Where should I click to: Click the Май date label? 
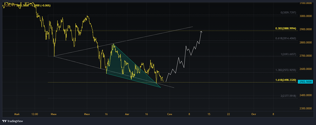[17, 114]
